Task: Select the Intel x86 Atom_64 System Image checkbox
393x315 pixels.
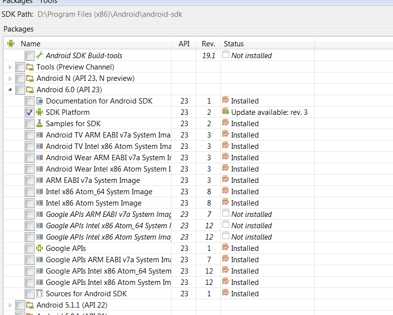Action: 29,192
